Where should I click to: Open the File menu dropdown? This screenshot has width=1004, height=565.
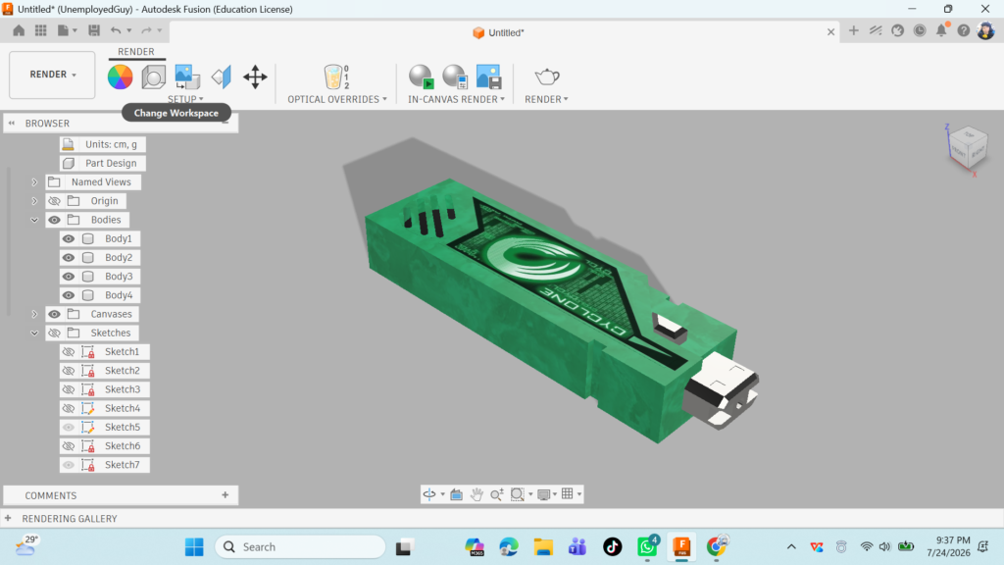pyautogui.click(x=67, y=30)
